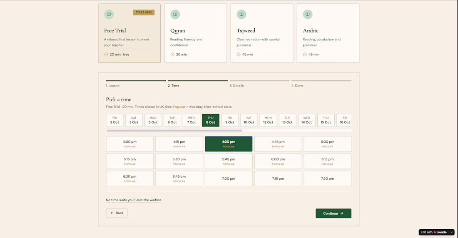Go to step 1. Lesson
The height and width of the screenshot is (238, 458).
(136, 84)
